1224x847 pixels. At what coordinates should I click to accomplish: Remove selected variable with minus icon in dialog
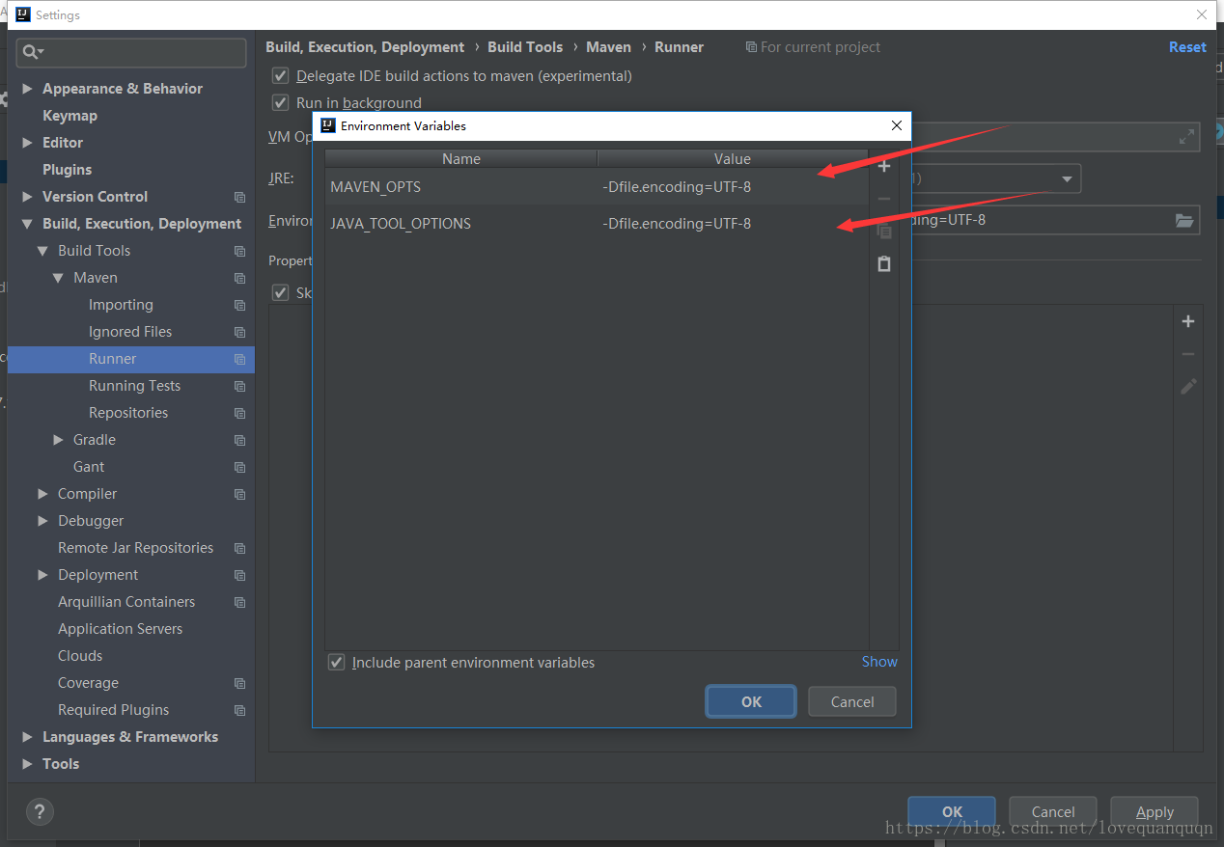(883, 199)
